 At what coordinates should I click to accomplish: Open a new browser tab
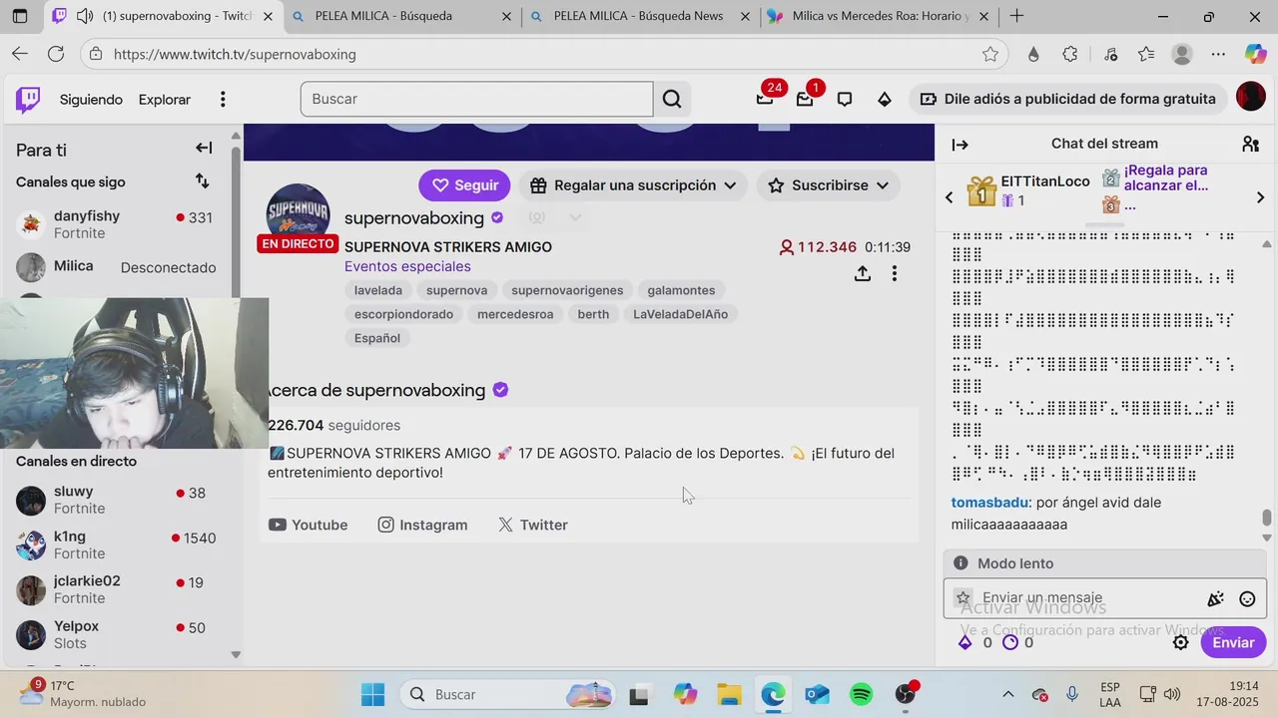point(1016,16)
